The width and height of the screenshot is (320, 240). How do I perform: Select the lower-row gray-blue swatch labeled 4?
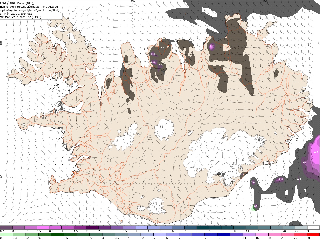click(134, 235)
